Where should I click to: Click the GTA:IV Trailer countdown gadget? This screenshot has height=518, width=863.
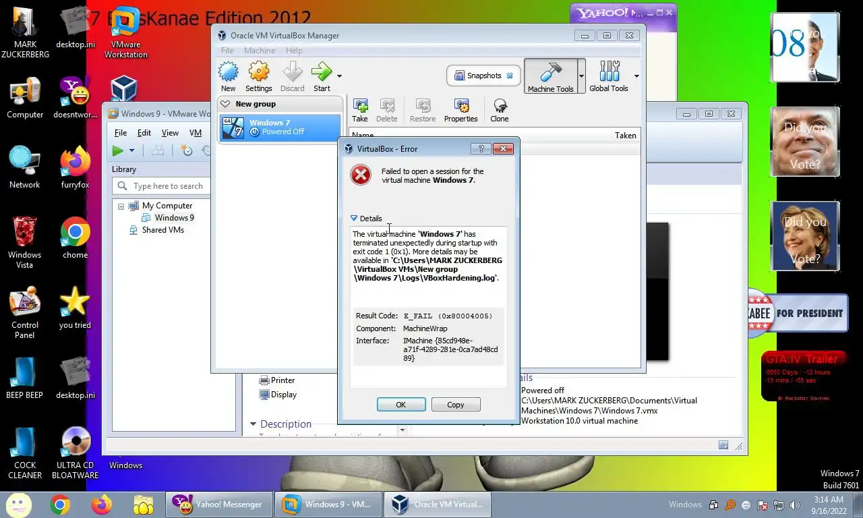click(x=802, y=377)
